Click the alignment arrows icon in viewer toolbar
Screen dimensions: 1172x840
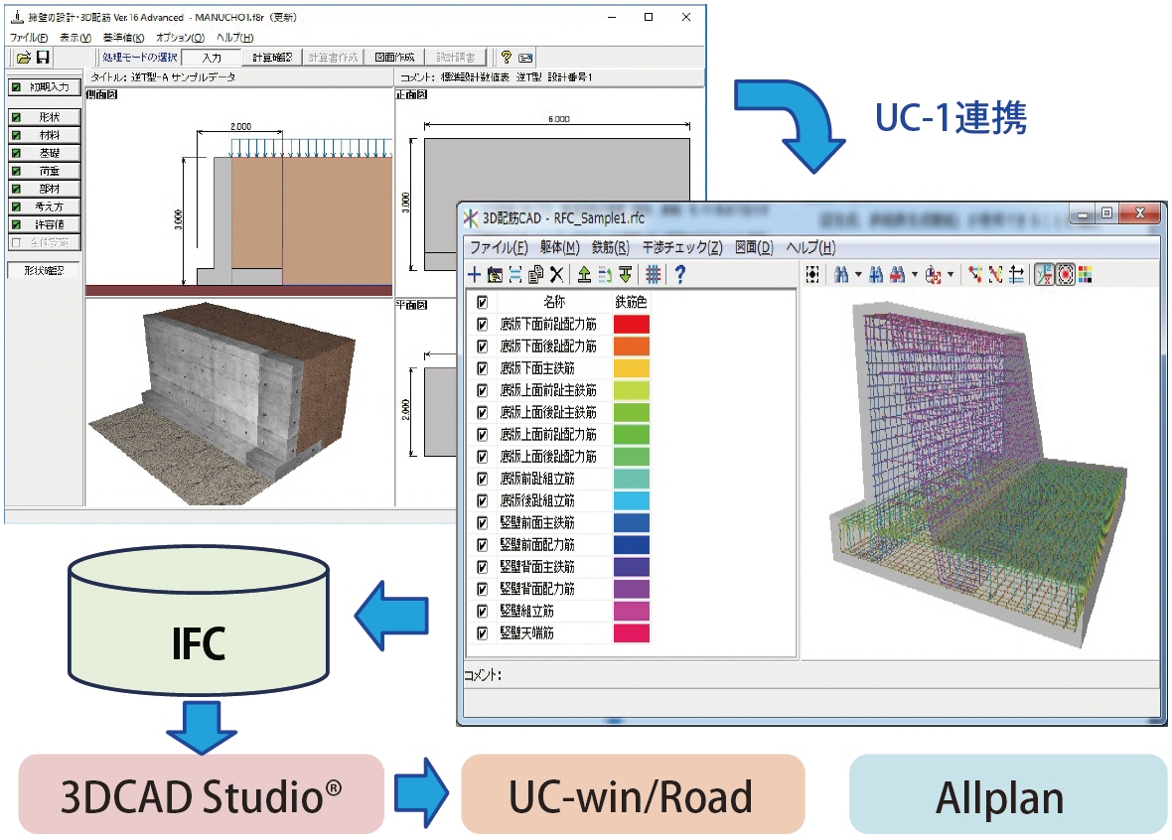(x=1016, y=275)
